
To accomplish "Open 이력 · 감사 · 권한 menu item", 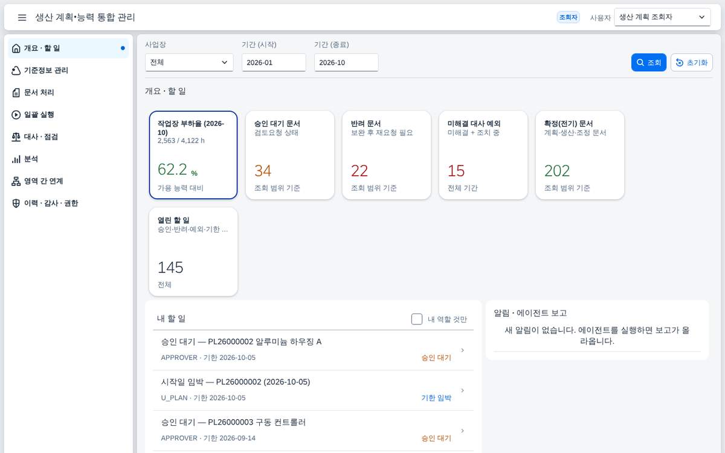I will 68,204.
